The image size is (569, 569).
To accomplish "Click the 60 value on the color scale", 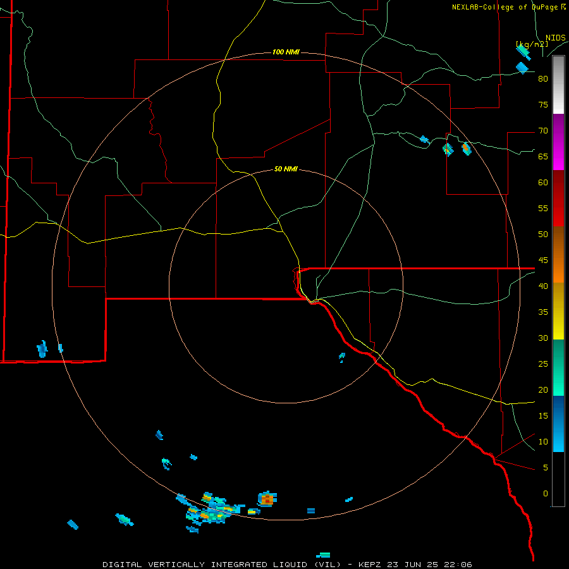I will click(543, 183).
